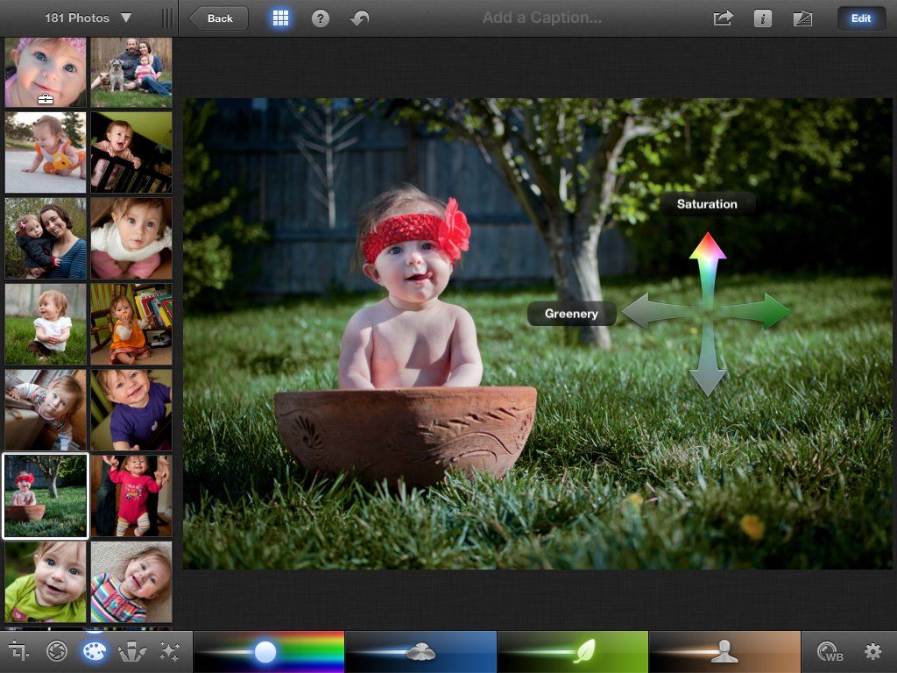The height and width of the screenshot is (673, 897).
Task: Select the Crop tool
Action: click(19, 651)
